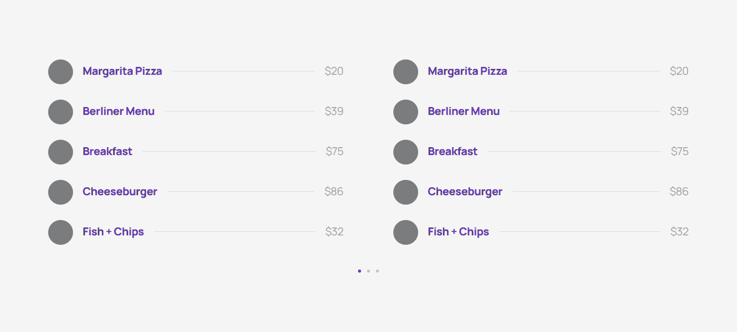Go to the second carousel slide dot
Viewport: 737px width, 332px height.
click(368, 271)
